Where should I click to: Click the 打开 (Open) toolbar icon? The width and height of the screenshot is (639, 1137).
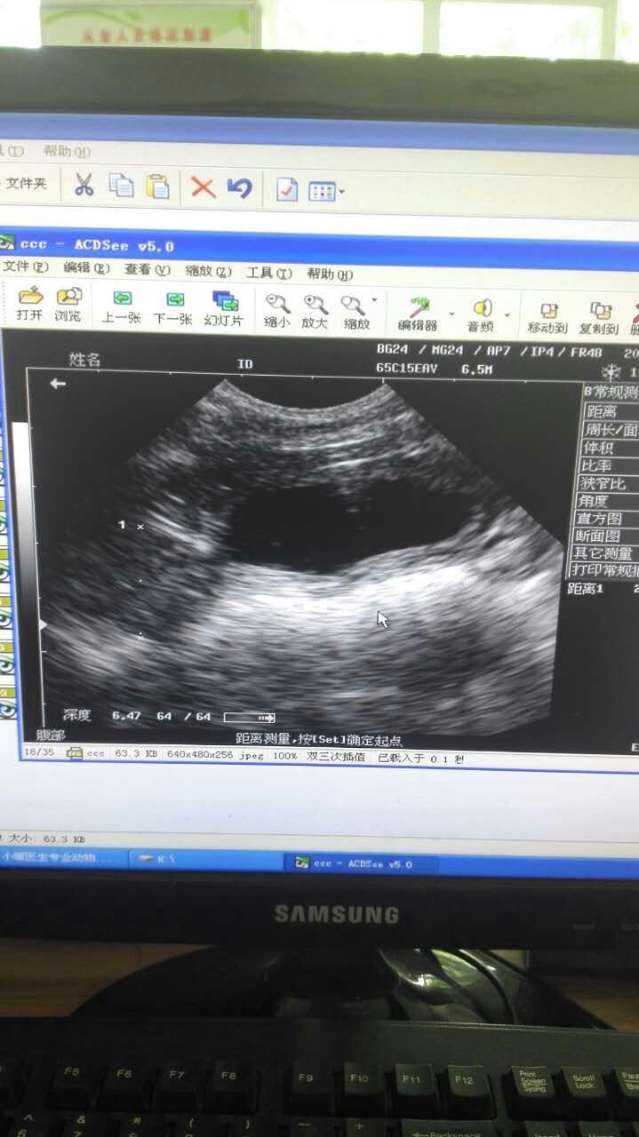point(29,304)
